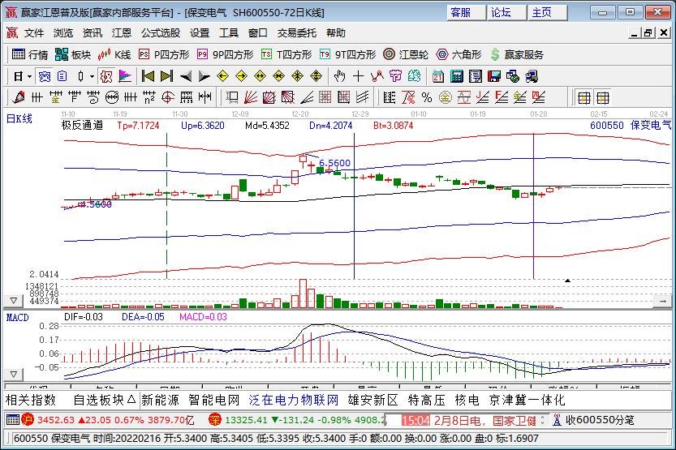676x450 pixels.
Task: Open the 文件 menu
Action: point(34,32)
